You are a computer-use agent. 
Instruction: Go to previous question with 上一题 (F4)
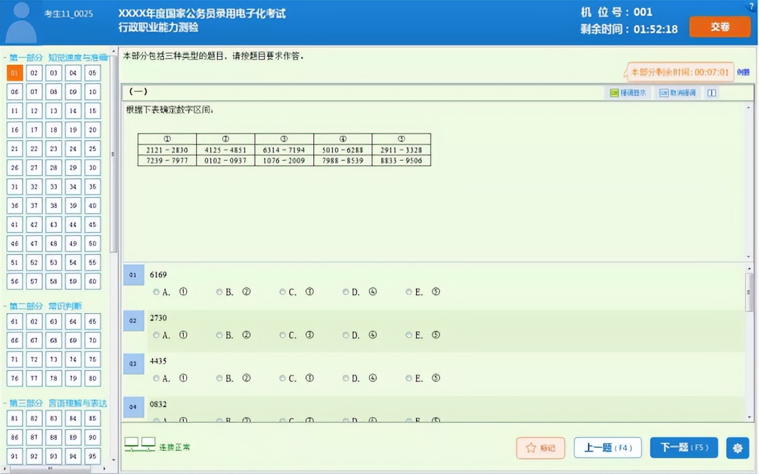click(x=608, y=448)
